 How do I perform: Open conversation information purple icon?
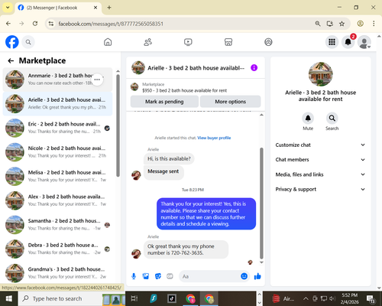254,68
